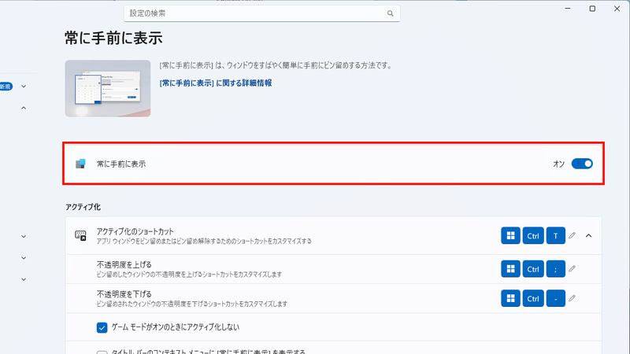Expand the sidebar group next to the 新規 badge
630x354 pixels.
[x=24, y=87]
